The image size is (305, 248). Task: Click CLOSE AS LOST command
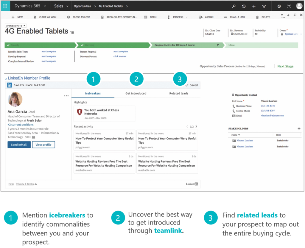79,17
